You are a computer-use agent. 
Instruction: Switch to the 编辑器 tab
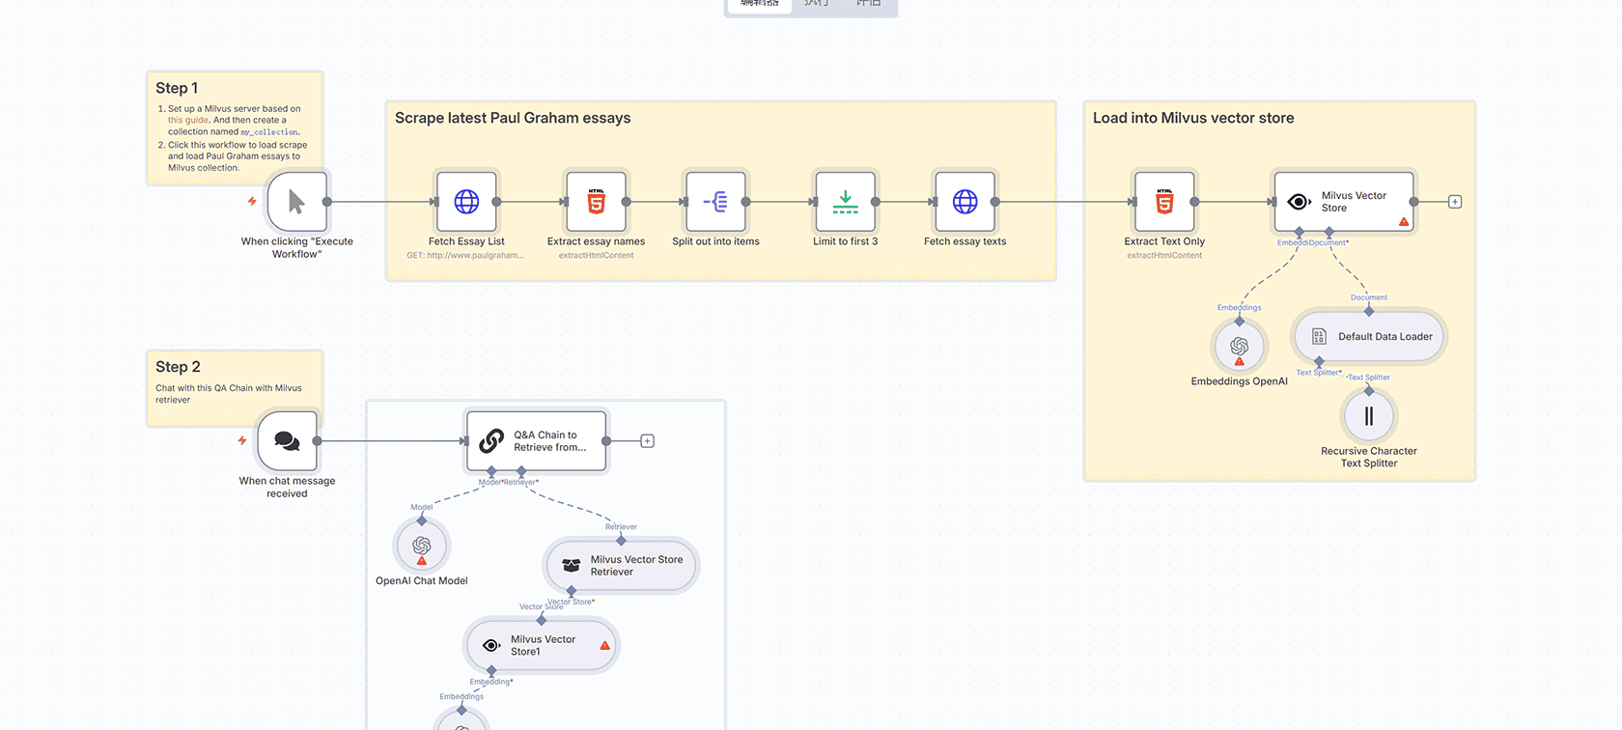click(759, 4)
